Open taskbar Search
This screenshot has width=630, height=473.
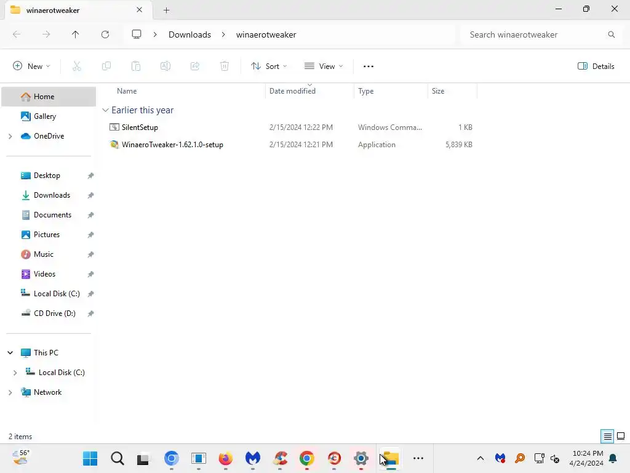[x=118, y=458]
